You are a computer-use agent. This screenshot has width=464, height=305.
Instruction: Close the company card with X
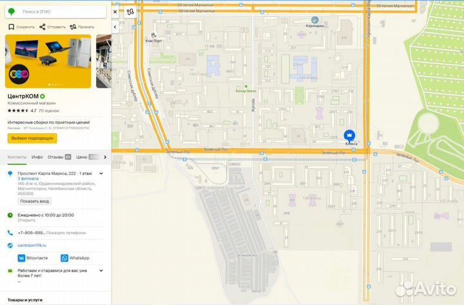click(x=115, y=11)
